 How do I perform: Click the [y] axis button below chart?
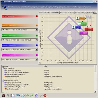[40, 63]
